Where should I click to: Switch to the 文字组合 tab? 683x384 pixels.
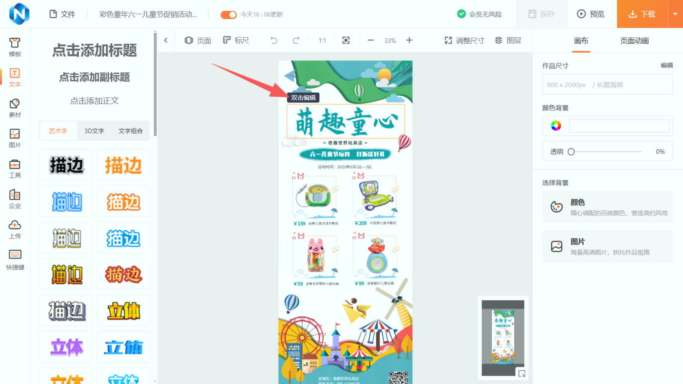(x=131, y=131)
